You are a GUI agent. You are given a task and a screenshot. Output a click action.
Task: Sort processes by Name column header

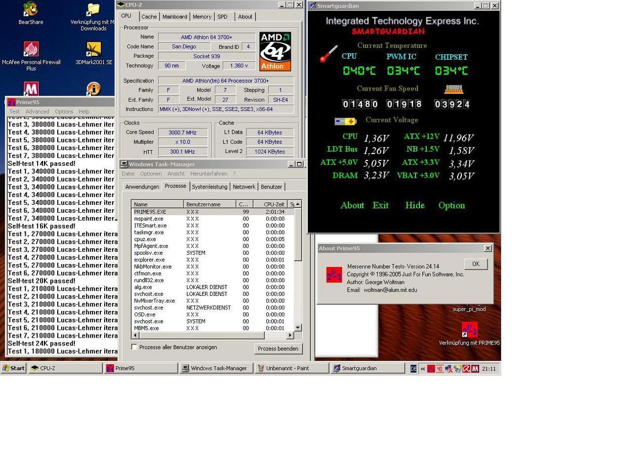(x=158, y=204)
